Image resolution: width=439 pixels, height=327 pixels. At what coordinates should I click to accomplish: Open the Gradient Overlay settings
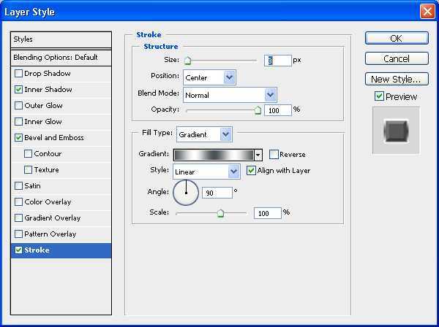(53, 218)
